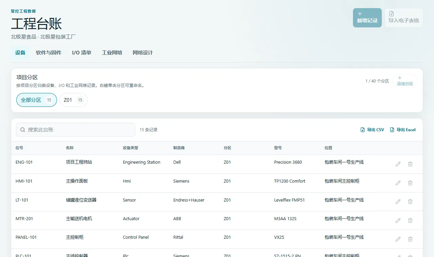Click the 设备类型 column header
The image size is (434, 257).
131,148
